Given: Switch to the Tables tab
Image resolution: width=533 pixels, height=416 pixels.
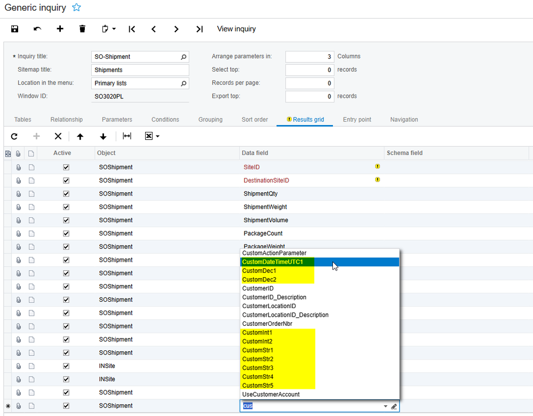Looking at the screenshot, I should [23, 120].
